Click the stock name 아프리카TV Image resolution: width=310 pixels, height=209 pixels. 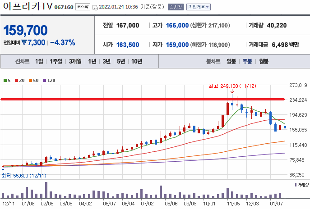(x=28, y=6)
